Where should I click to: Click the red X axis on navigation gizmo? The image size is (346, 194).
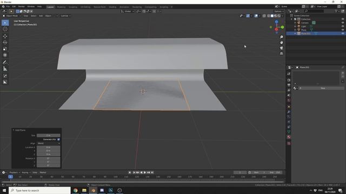coord(276,29)
